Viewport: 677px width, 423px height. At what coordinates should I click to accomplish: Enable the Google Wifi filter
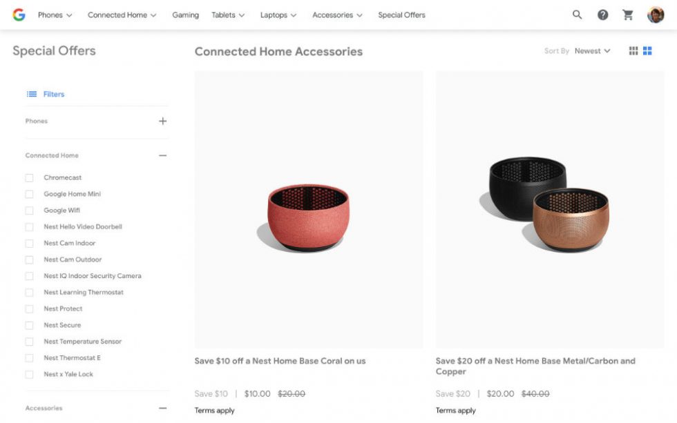[x=29, y=210]
